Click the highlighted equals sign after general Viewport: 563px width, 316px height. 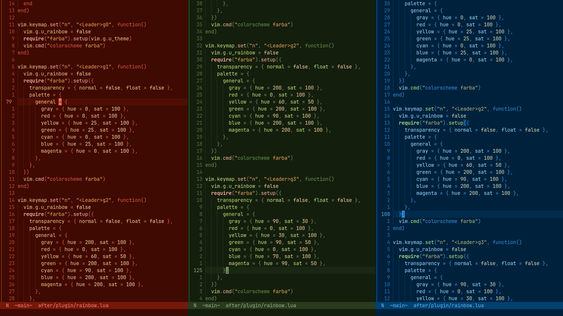[x=60, y=102]
